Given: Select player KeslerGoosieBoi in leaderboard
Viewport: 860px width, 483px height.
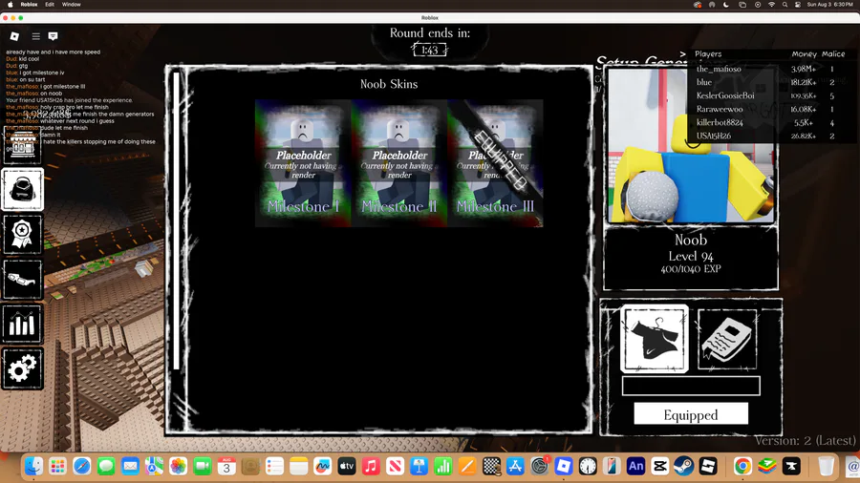Looking at the screenshot, I should [725, 95].
